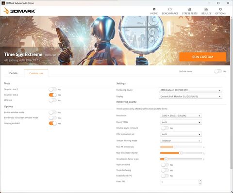The image size is (233, 193).
Task: Disable the Looping enabled switch
Action: pyautogui.click(x=52, y=123)
